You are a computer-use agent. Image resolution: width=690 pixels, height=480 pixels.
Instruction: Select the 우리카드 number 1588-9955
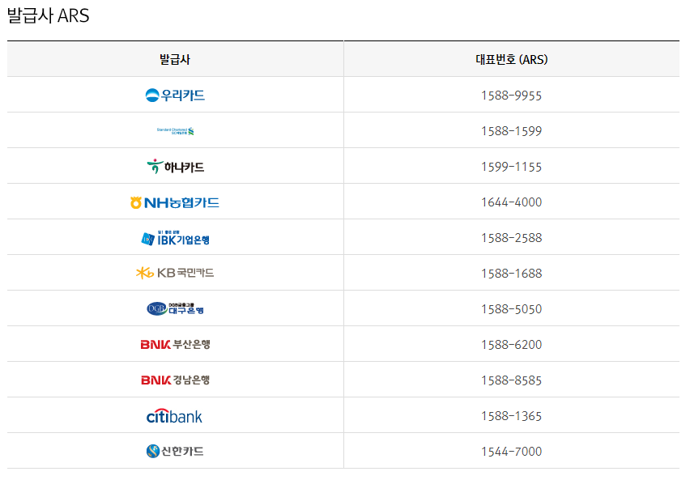(x=511, y=96)
